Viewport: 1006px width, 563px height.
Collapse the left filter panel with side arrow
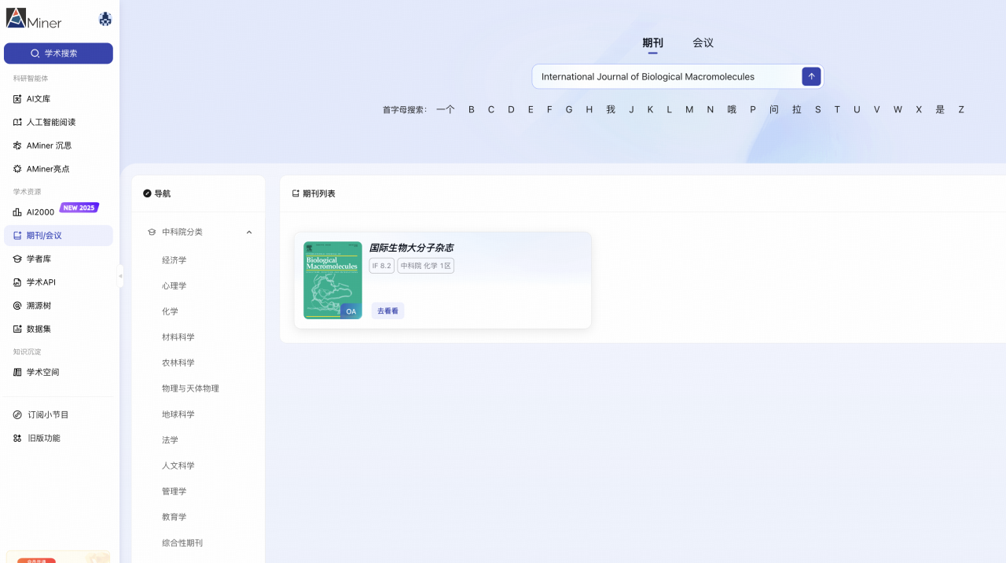point(119,276)
